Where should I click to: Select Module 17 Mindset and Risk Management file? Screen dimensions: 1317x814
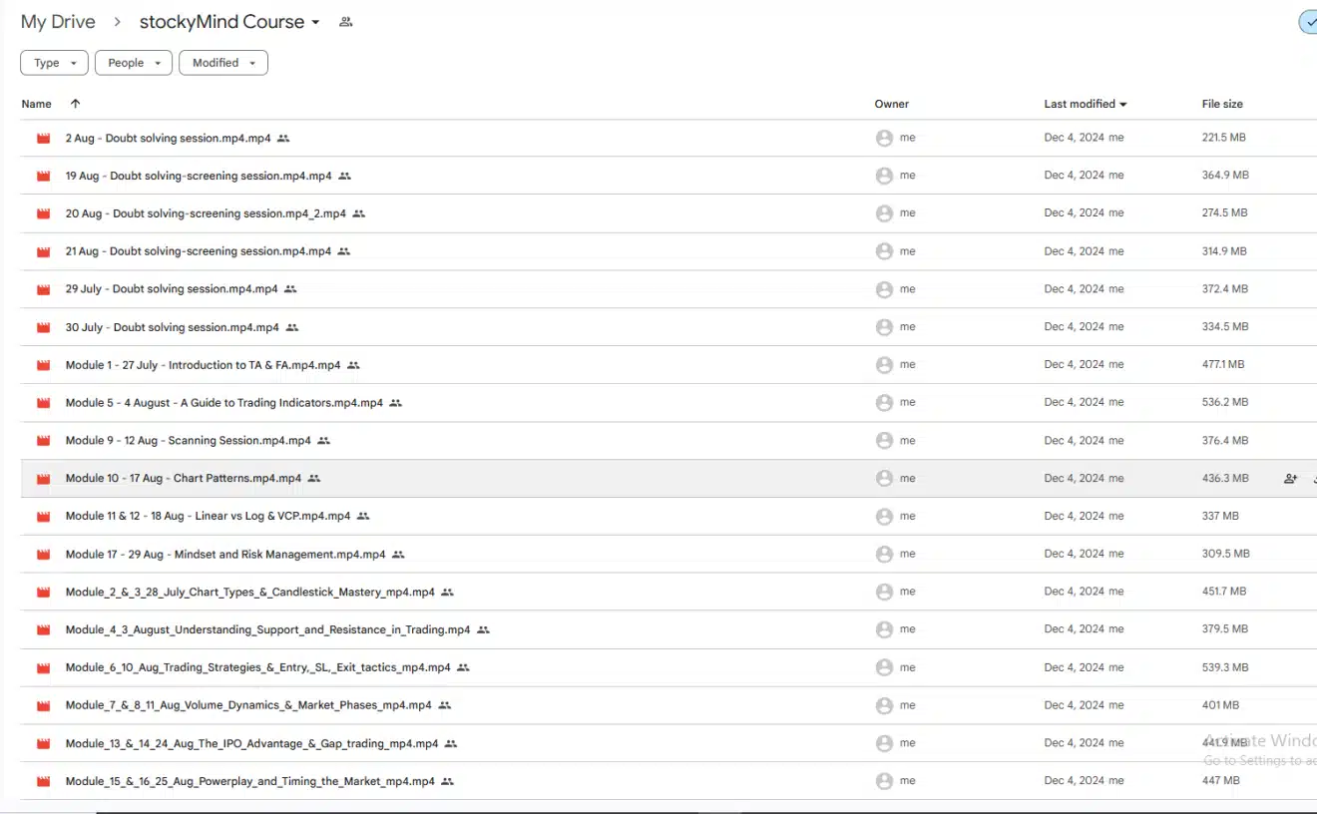[225, 556]
